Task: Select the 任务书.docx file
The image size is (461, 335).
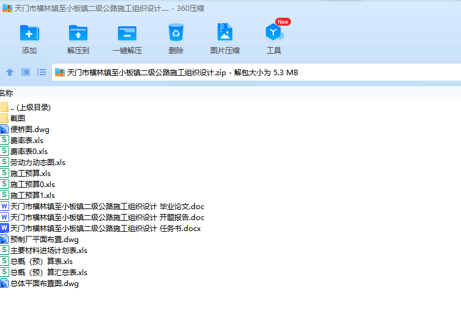Action: 100,229
